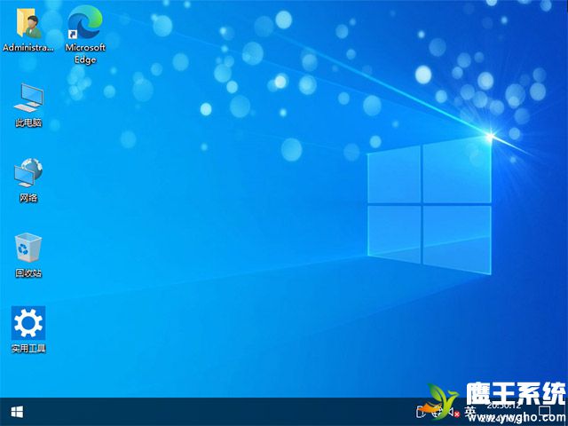Select the 实用工具 gear icon

28,329
